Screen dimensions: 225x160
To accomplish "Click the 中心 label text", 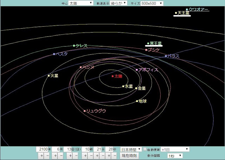I will (65, 4).
